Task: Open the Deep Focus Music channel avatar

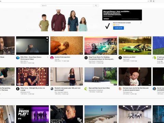Action: coord(86,58)
